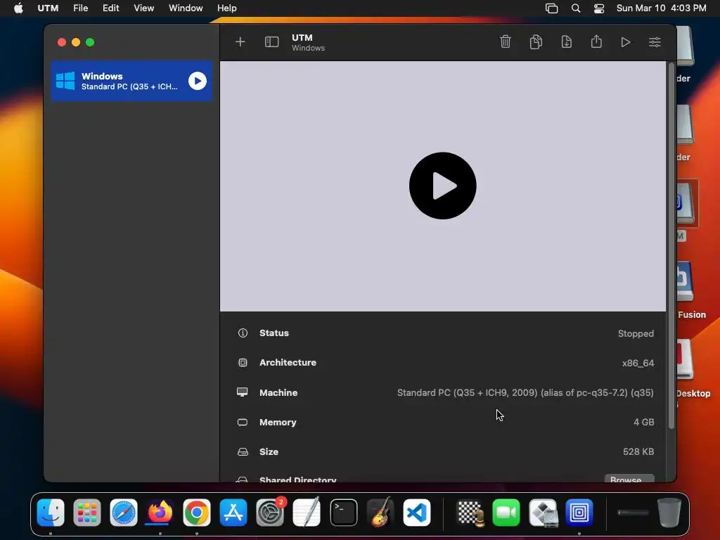Open App Store from the Dock

point(233,513)
